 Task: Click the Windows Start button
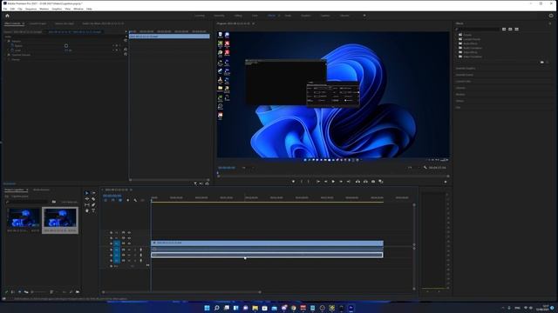click(208, 308)
